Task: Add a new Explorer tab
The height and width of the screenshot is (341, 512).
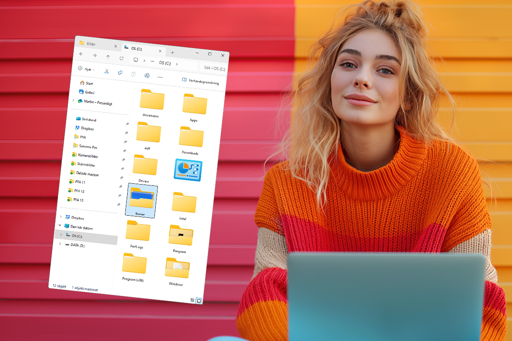Action: (x=172, y=52)
